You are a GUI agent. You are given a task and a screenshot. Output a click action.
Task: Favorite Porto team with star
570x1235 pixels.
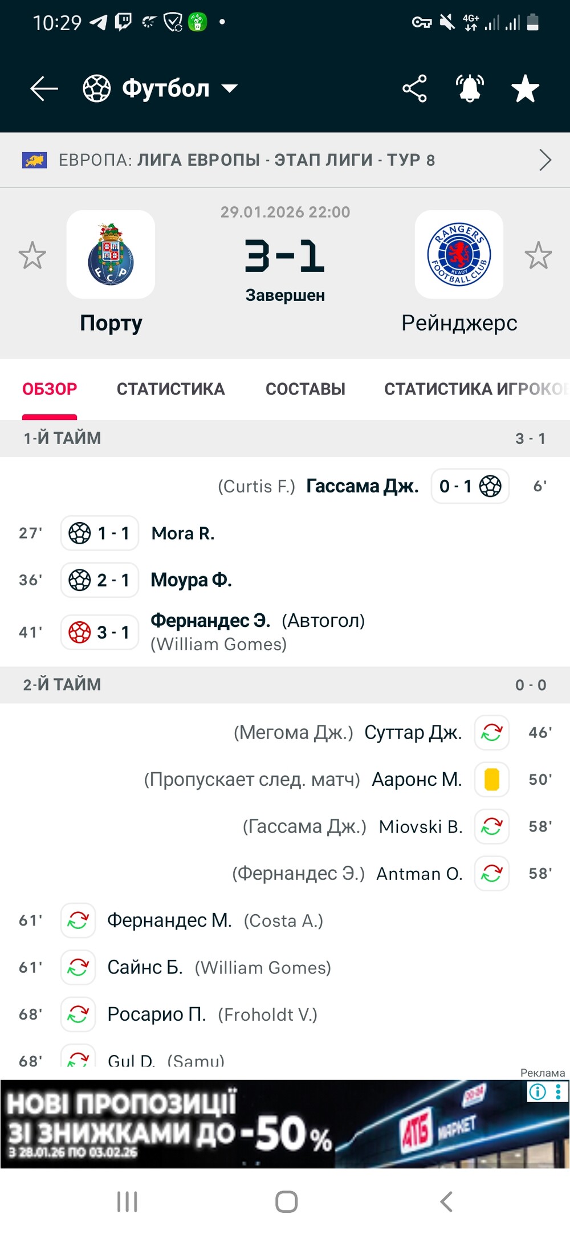(x=32, y=255)
